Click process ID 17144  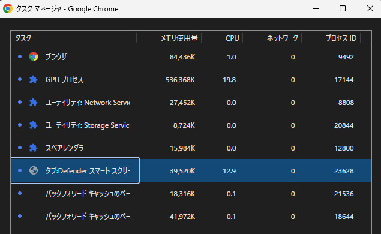[344, 80]
